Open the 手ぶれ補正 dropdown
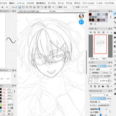This screenshot has width=116, height=116. point(104,102)
